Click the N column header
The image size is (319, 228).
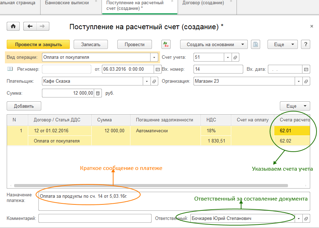(x=18, y=120)
